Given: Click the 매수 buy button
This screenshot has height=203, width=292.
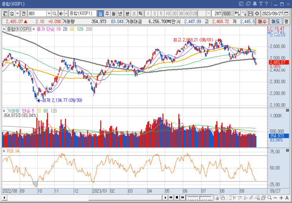Looking at the screenshot, I should (x=262, y=21).
